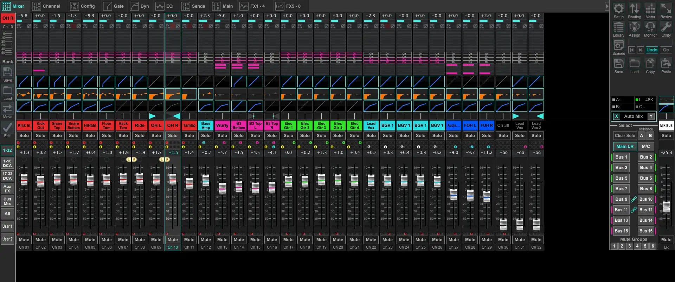Click the Clear Solo button
This screenshot has width=675, height=282.
coord(625,136)
